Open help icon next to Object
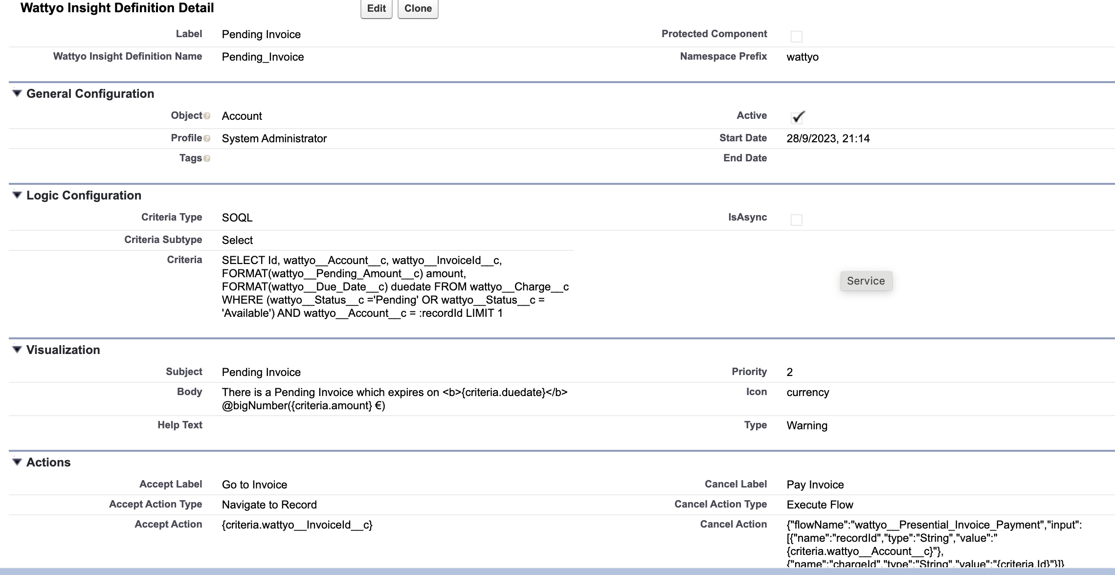 coord(207,116)
